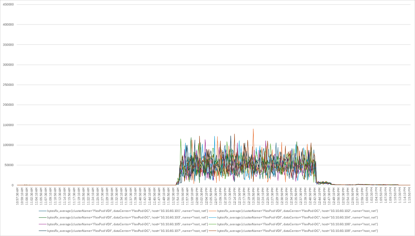Select legend entry for host 10.10.60.101

pyautogui.click(x=123, y=211)
